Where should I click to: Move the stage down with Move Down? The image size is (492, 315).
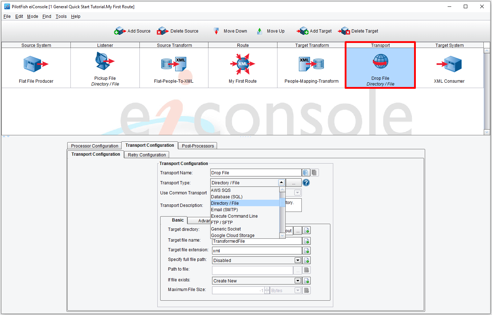(230, 31)
